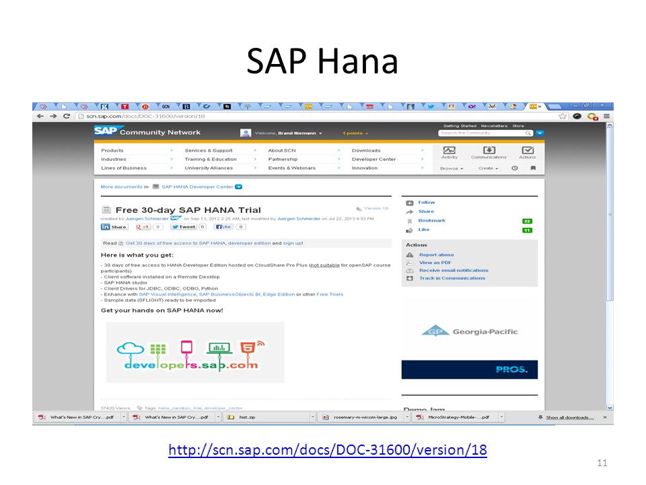Click the history clock icon beside Create
Screen dimensions: 646x485
click(515, 168)
